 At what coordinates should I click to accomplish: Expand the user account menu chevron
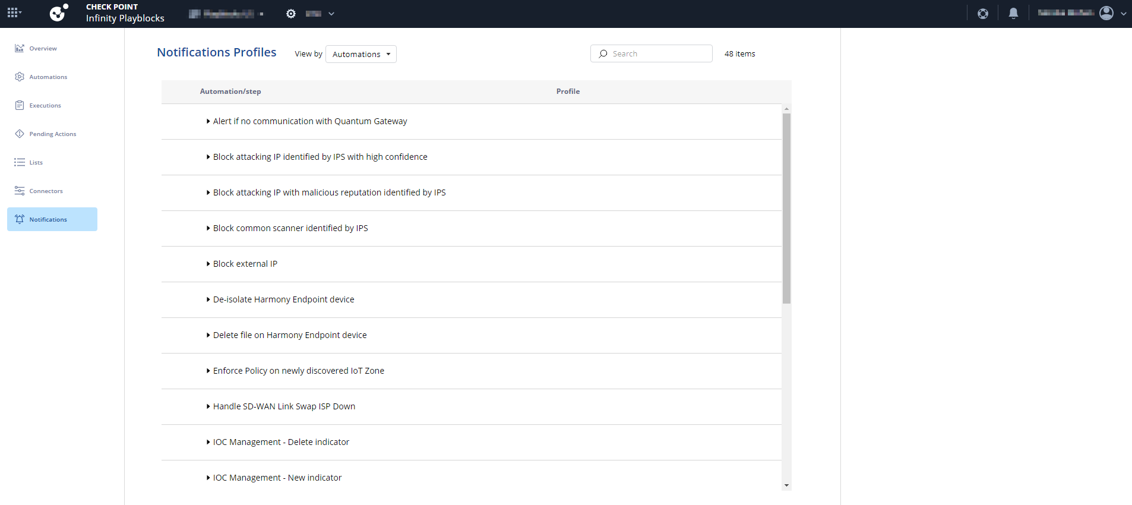click(x=1123, y=14)
